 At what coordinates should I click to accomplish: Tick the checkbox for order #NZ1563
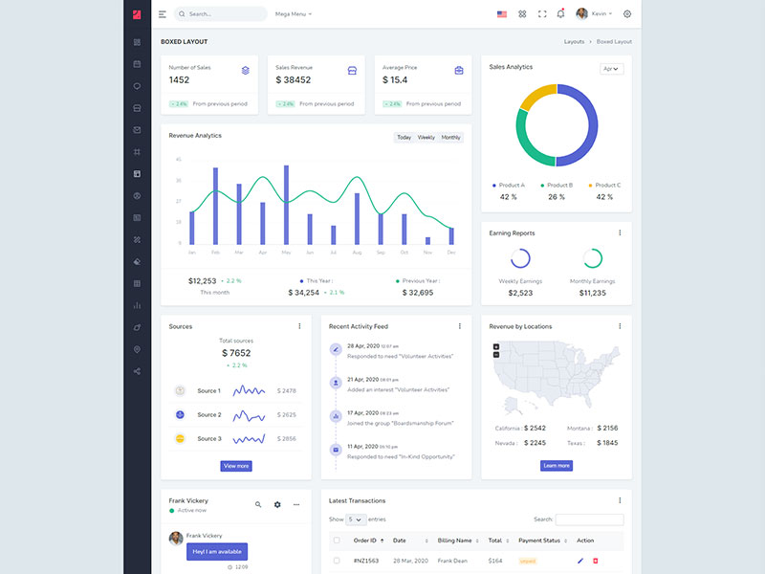(336, 561)
